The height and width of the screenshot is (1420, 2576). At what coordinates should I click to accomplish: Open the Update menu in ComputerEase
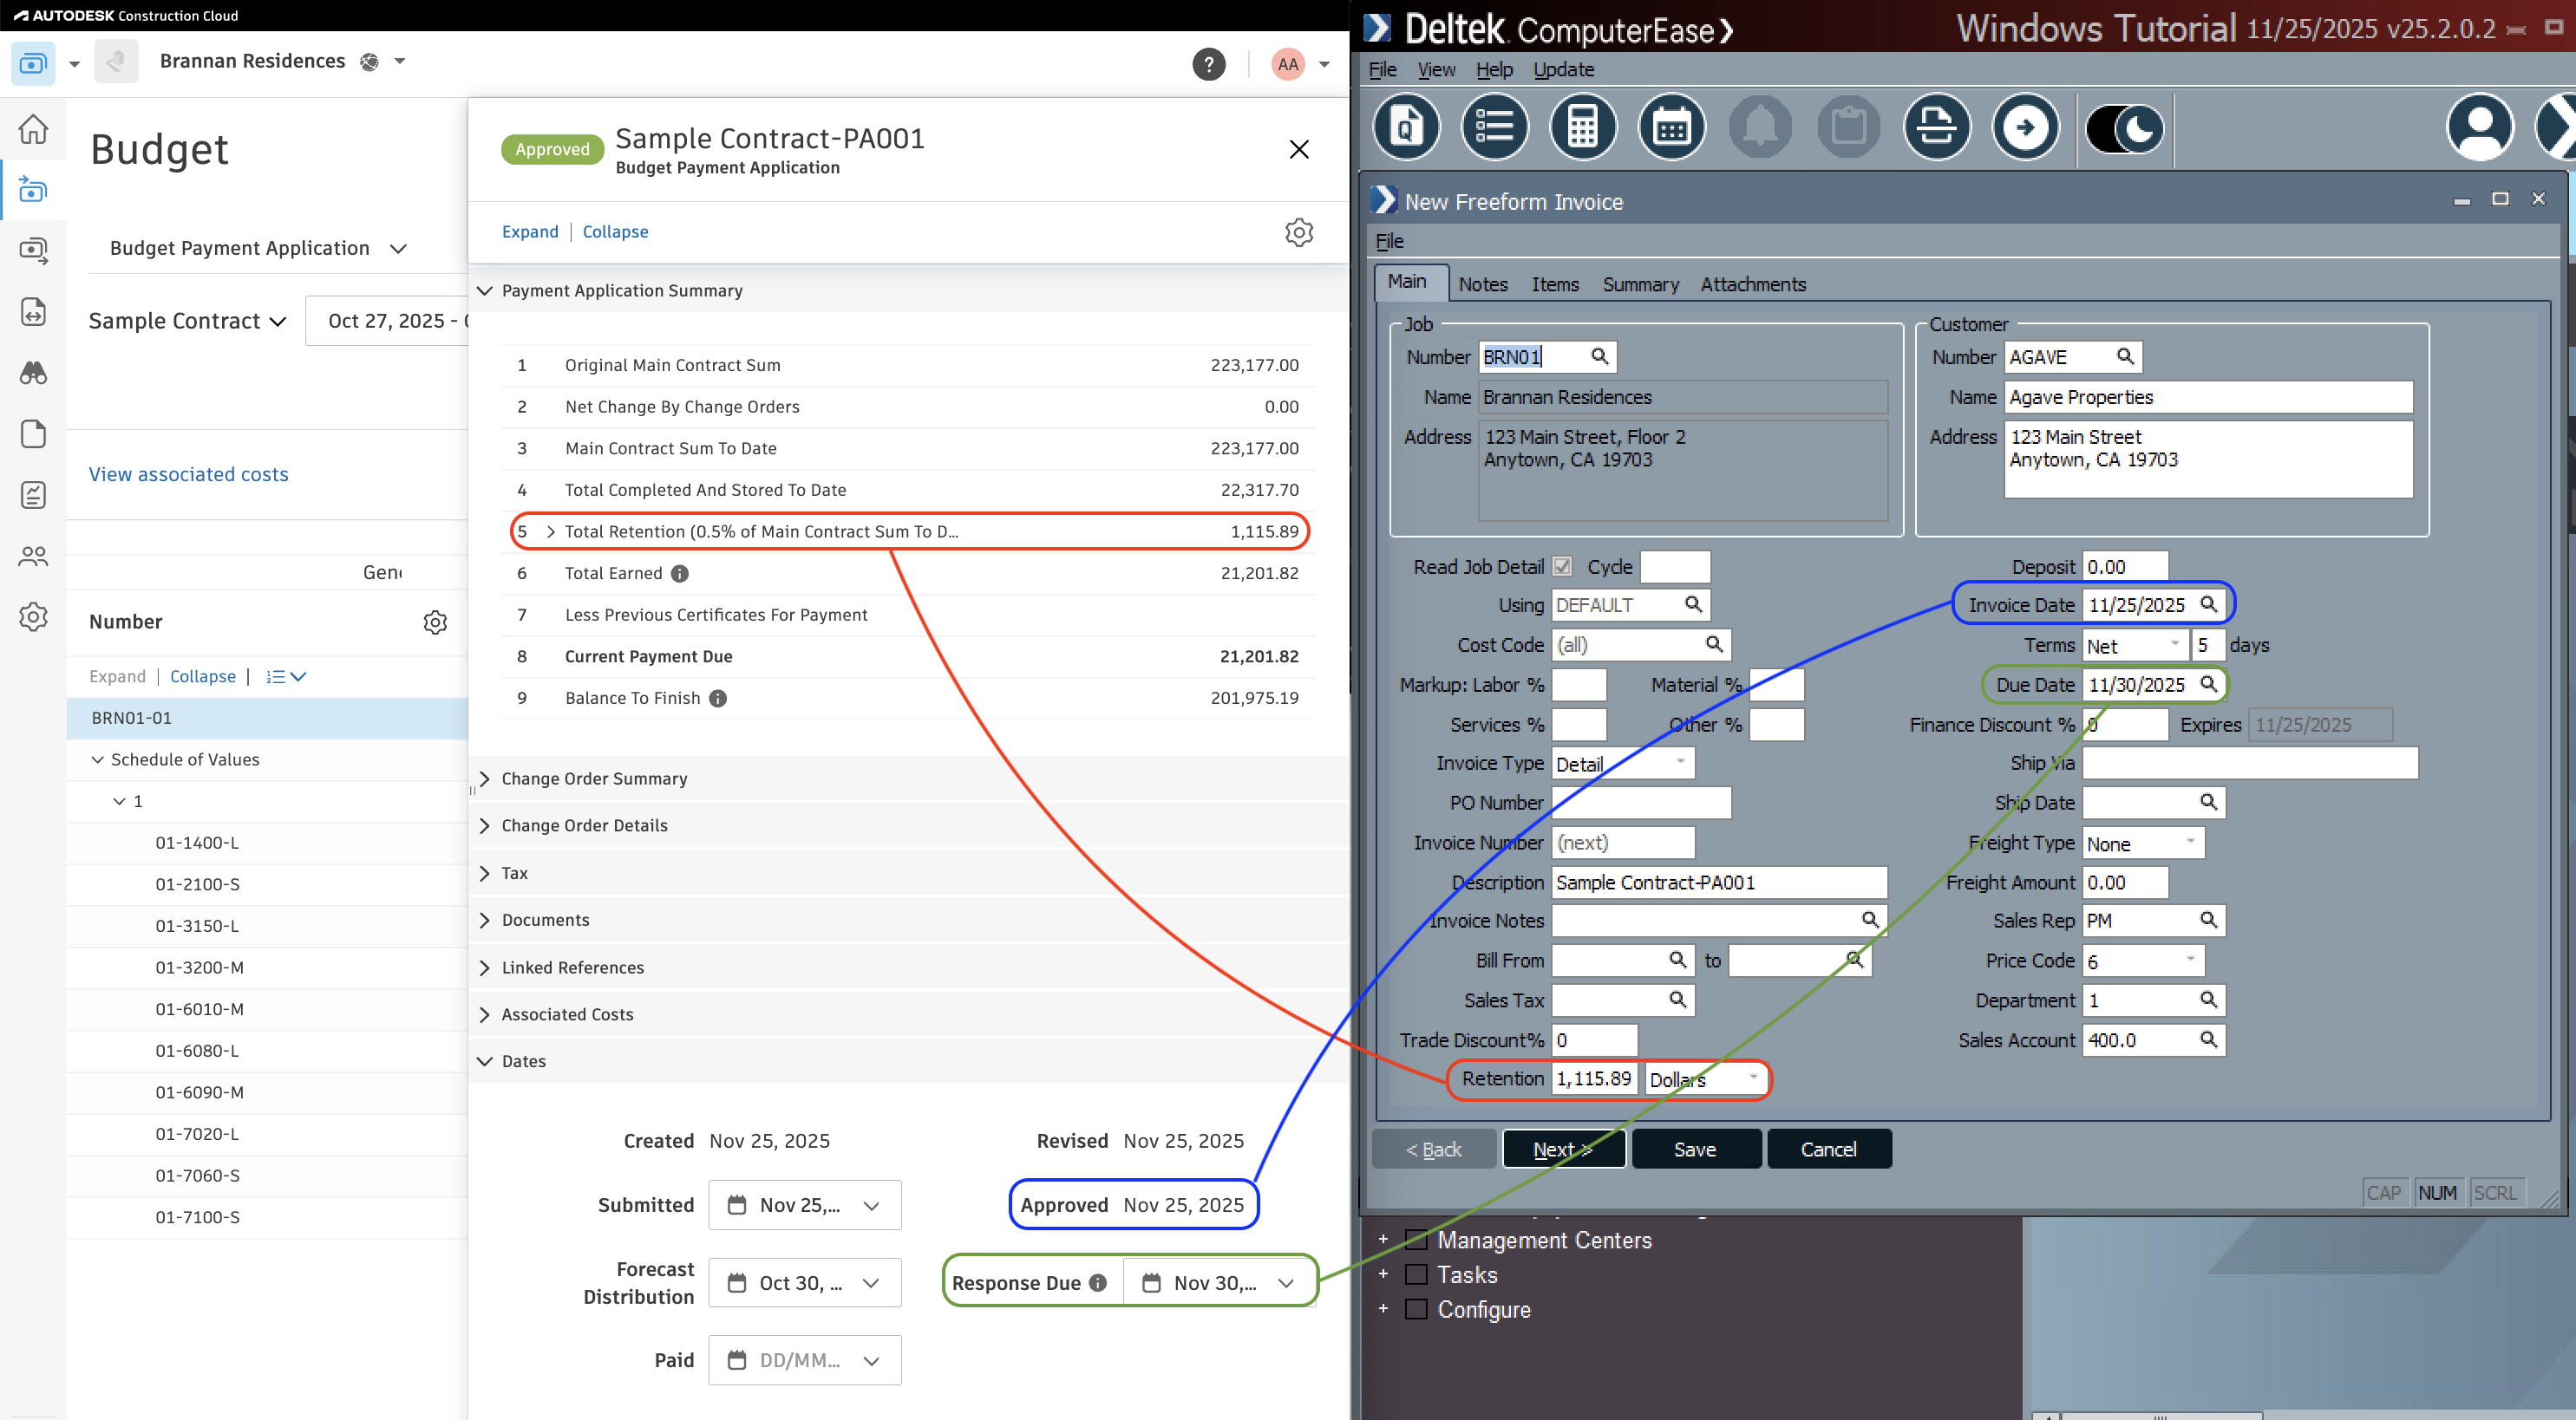(x=1563, y=69)
